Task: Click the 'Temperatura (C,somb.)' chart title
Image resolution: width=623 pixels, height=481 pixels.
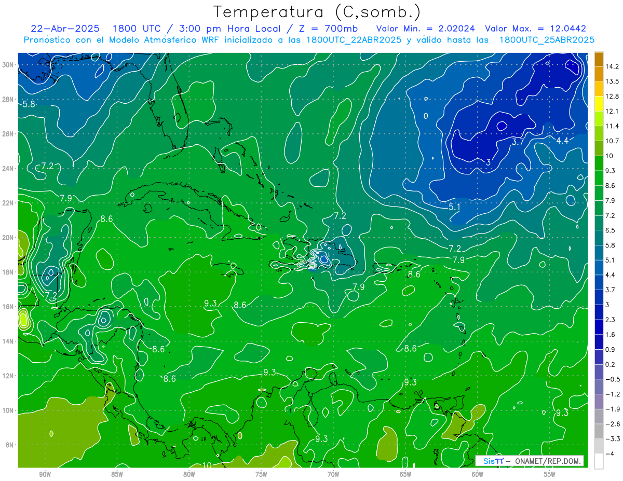Action: coord(317,11)
